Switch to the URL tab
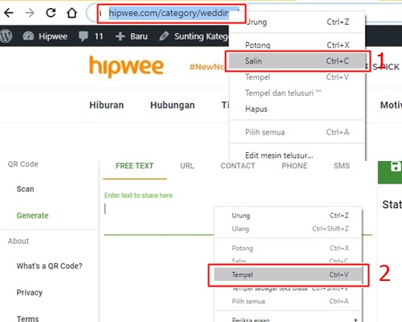The image size is (402, 322). (x=187, y=166)
